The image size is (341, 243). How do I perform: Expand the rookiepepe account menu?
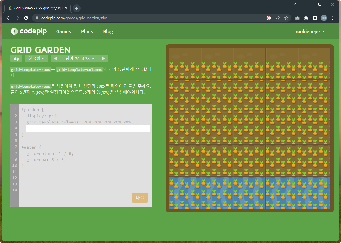click(310, 31)
